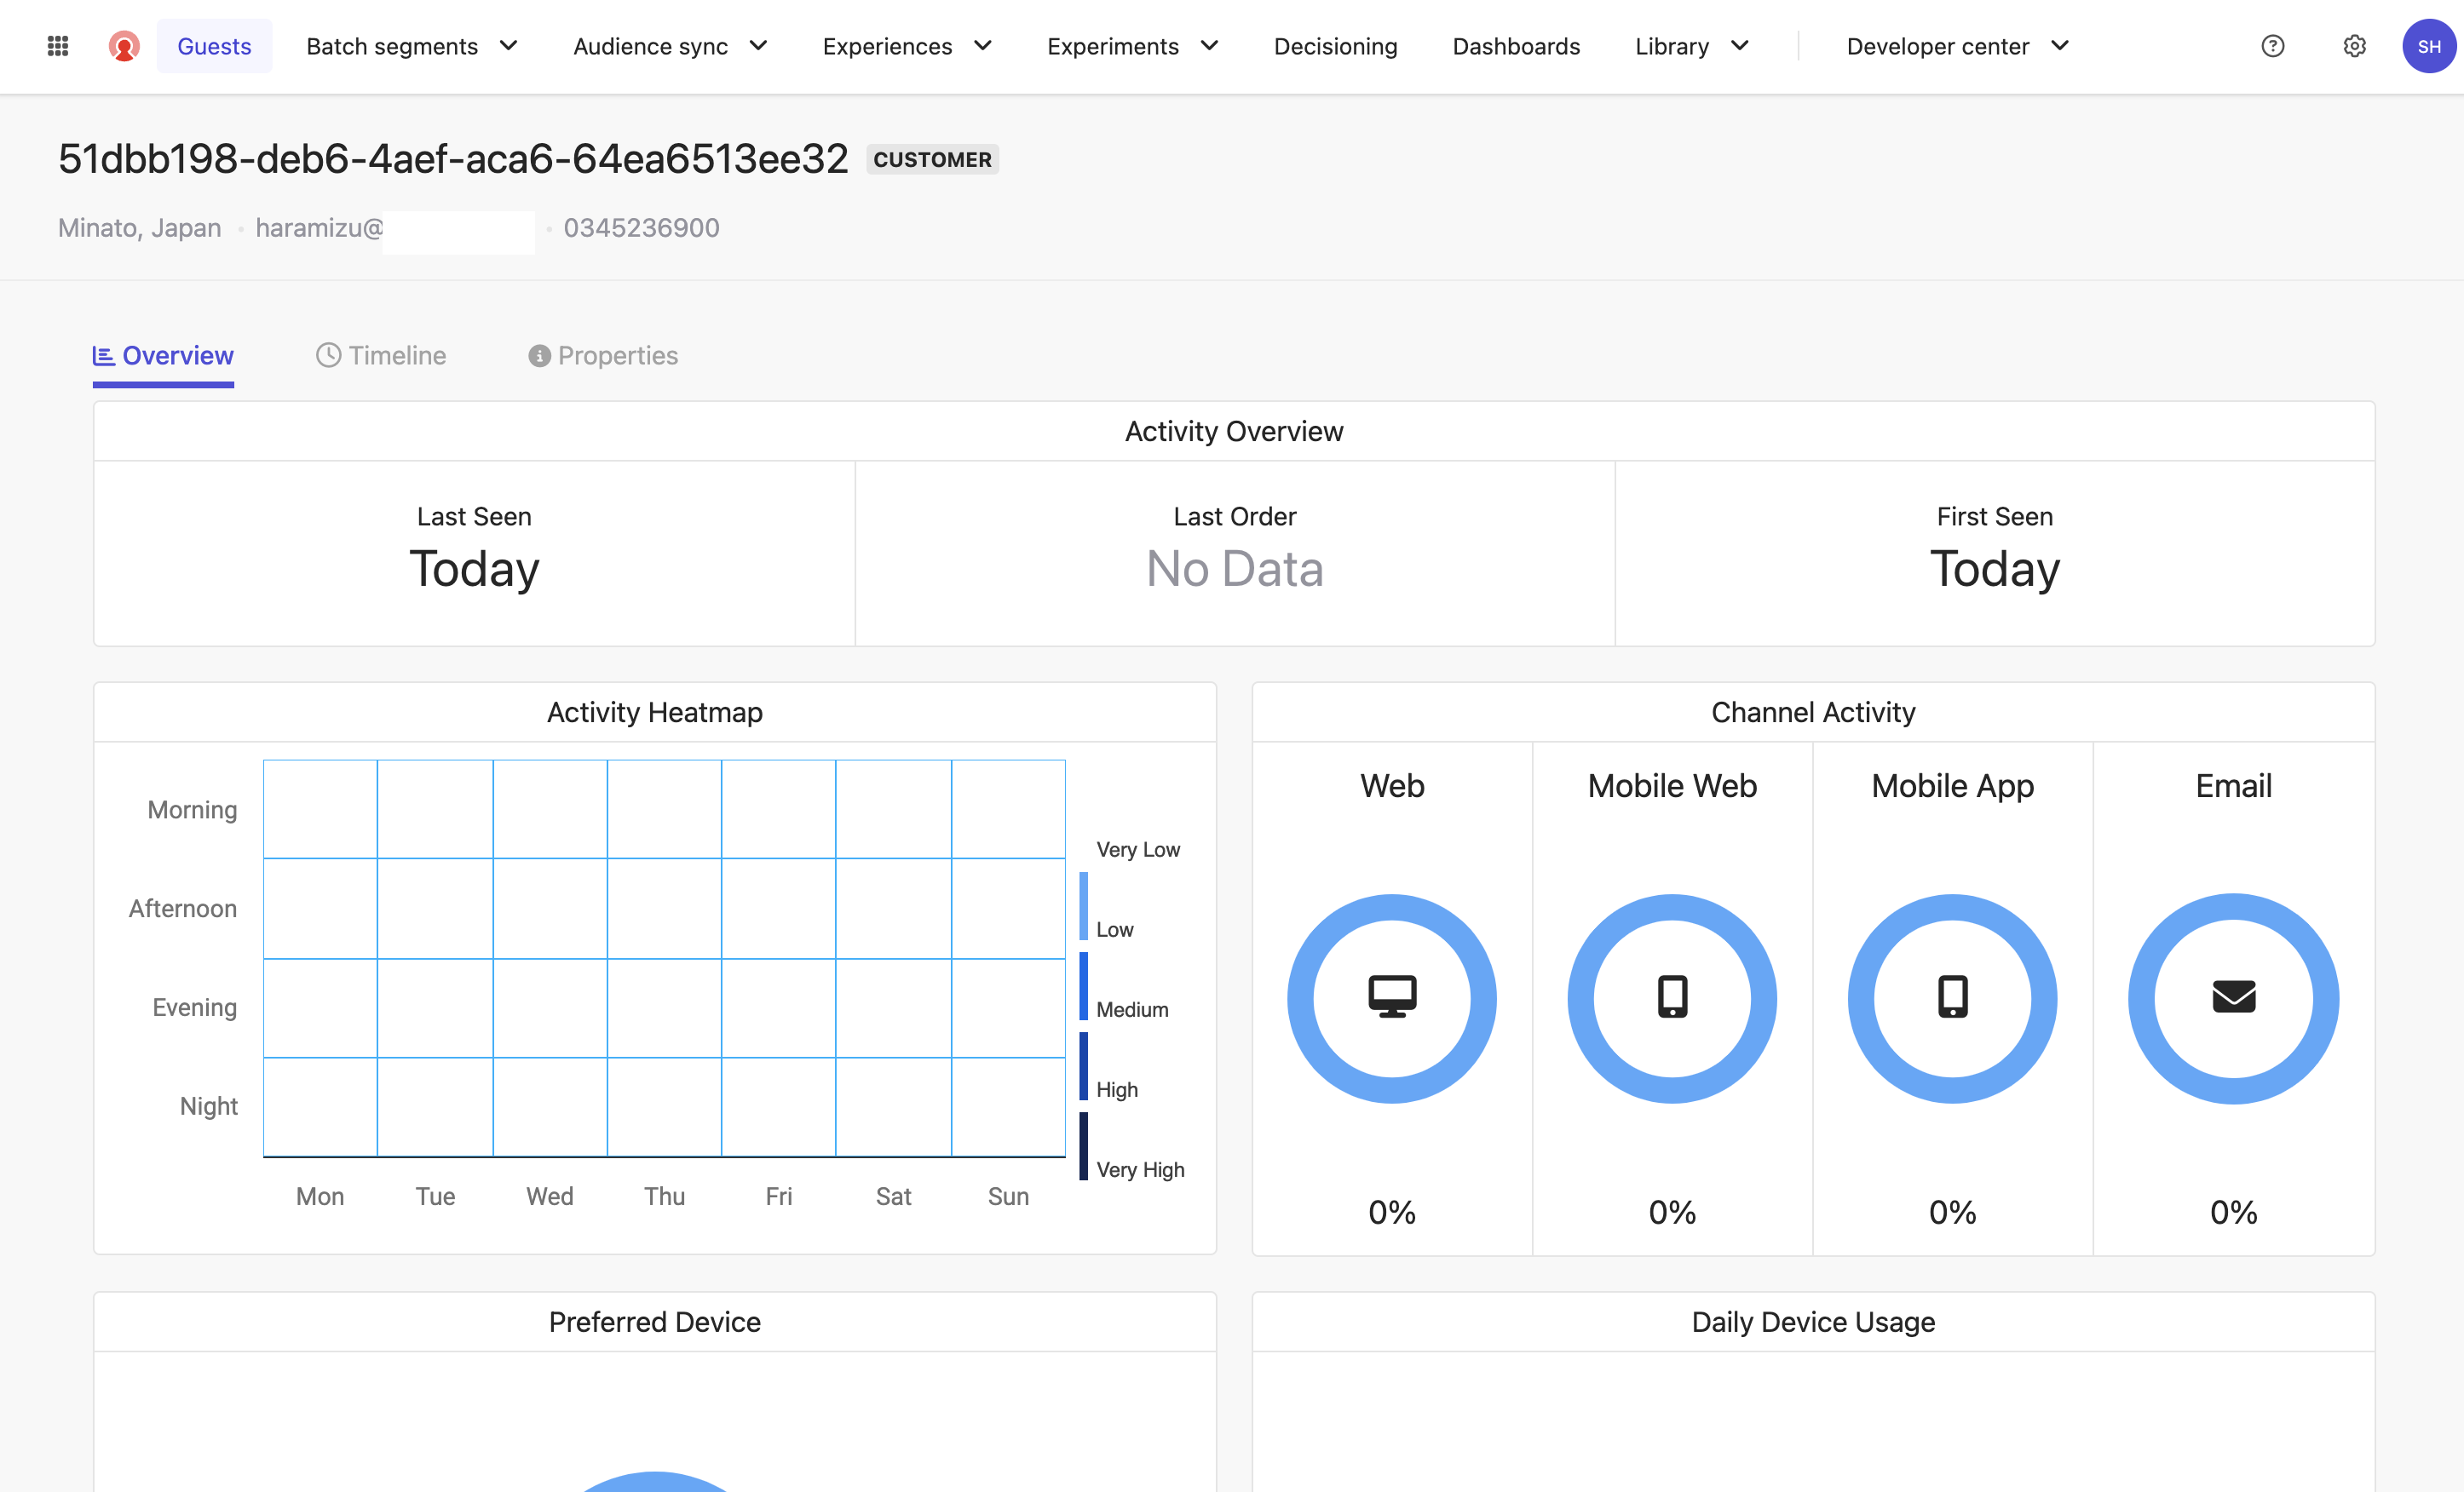The width and height of the screenshot is (2464, 1492).
Task: Click the Very High legend color bar
Action: pos(1083,1146)
